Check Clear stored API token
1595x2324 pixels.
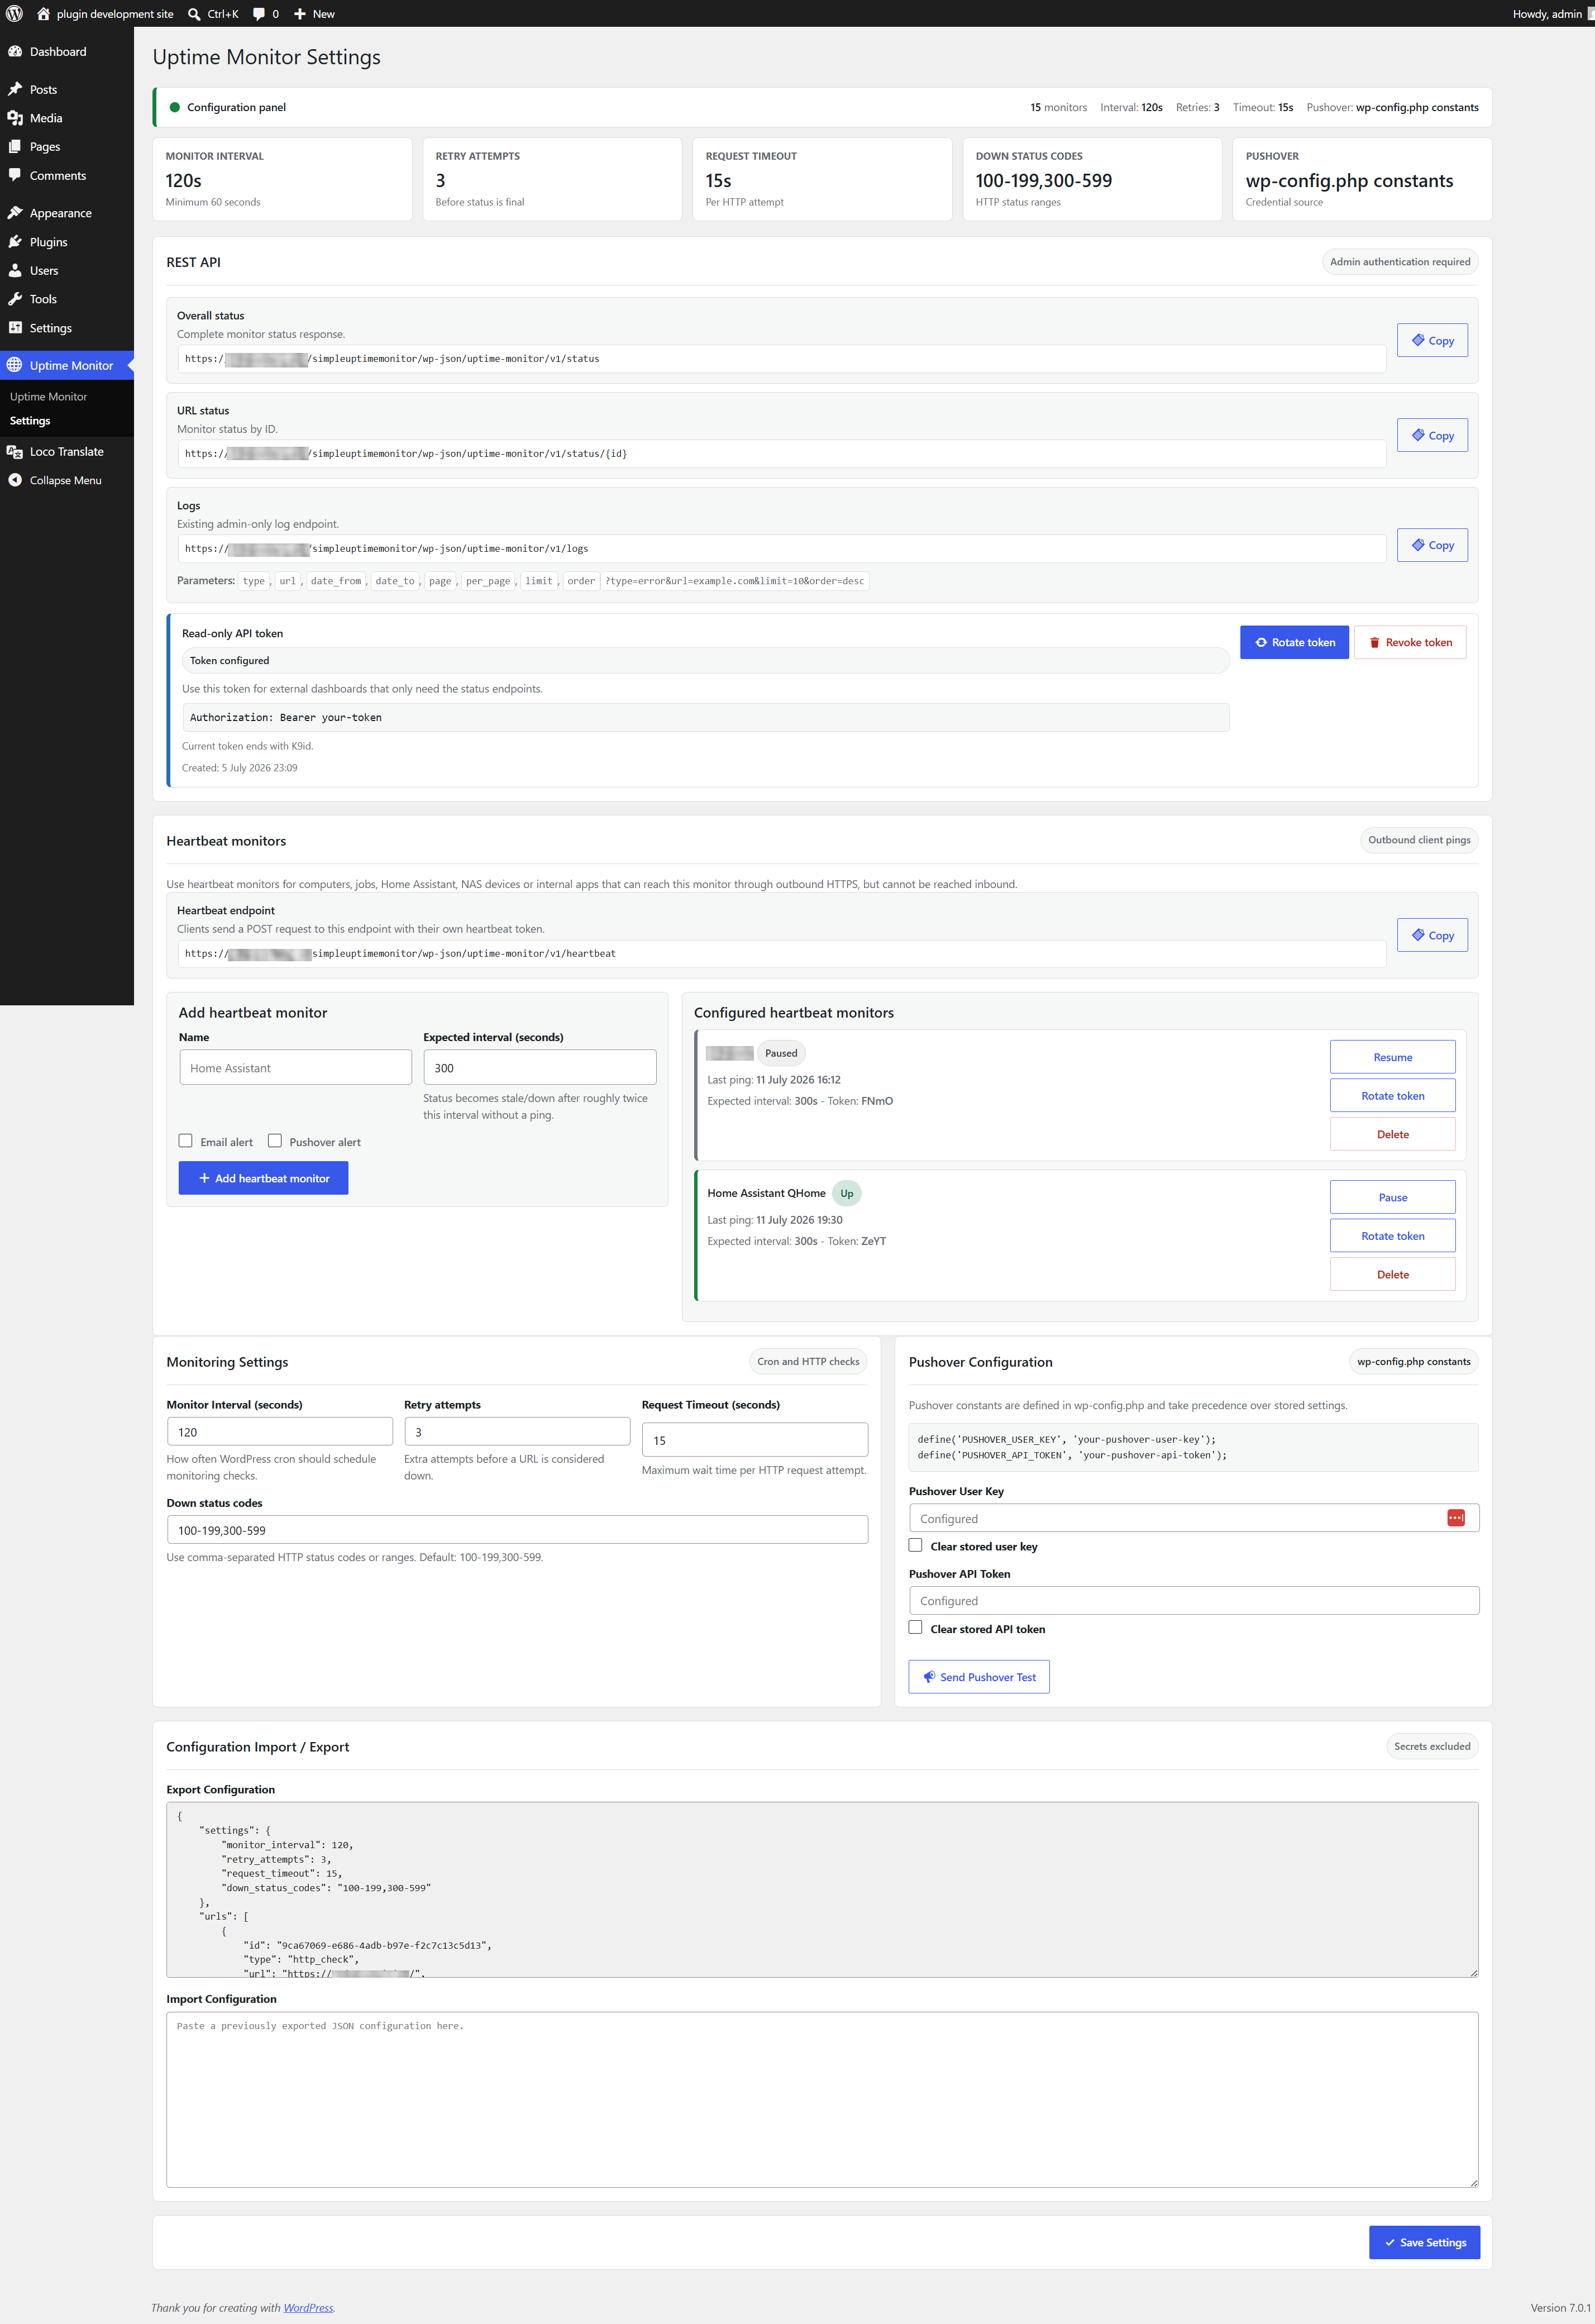[915, 1628]
